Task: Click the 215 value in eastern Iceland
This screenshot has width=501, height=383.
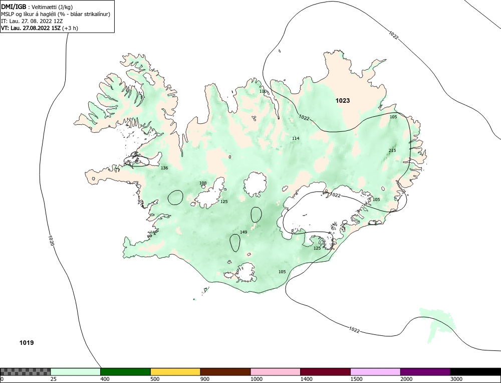Action: tap(392, 150)
